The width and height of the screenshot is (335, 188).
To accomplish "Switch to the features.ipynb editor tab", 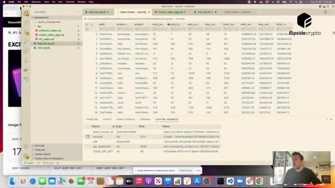I will coord(98,12).
